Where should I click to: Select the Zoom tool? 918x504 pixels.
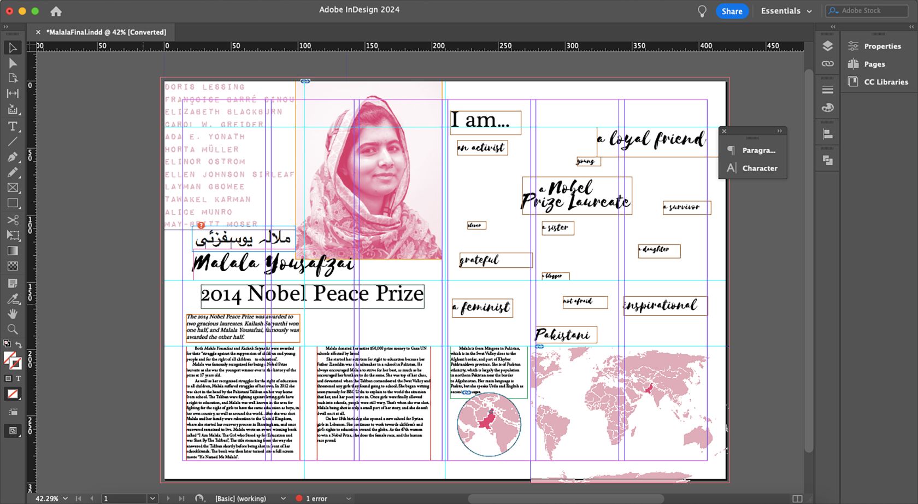tap(13, 330)
